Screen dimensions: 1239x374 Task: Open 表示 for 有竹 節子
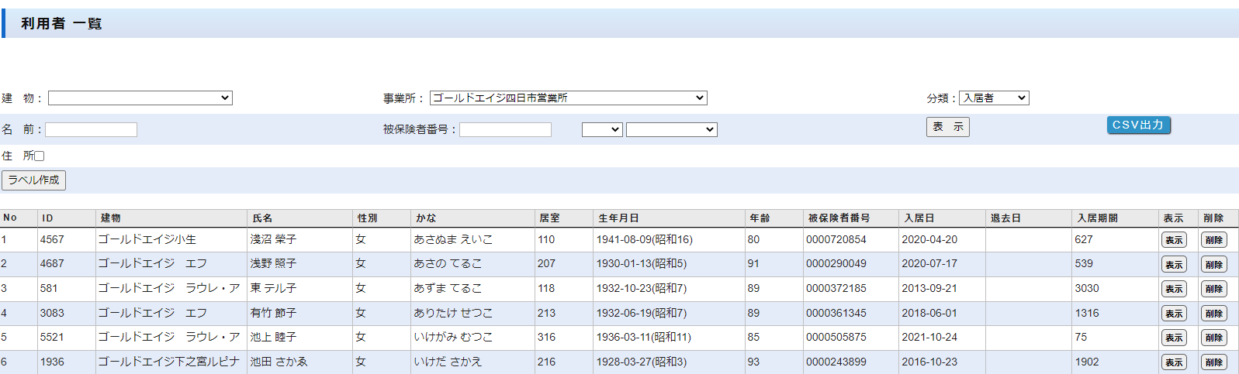click(1174, 314)
